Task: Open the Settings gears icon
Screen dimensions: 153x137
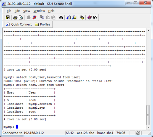Action: [x=82, y=18]
